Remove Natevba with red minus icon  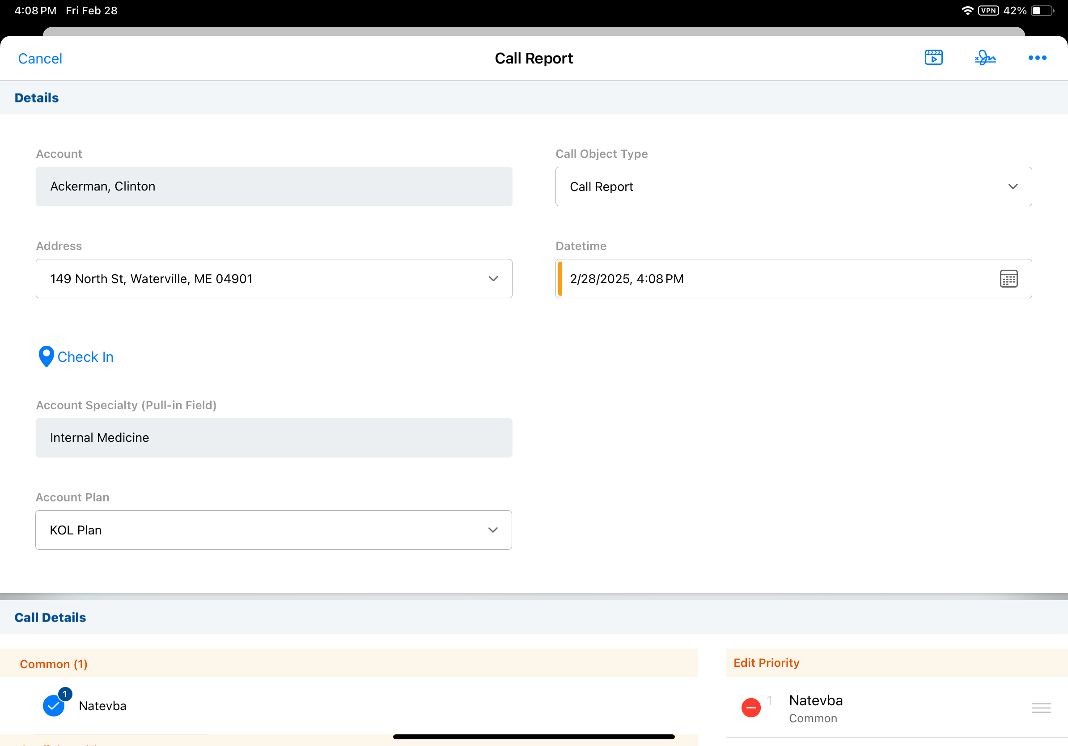[751, 708]
